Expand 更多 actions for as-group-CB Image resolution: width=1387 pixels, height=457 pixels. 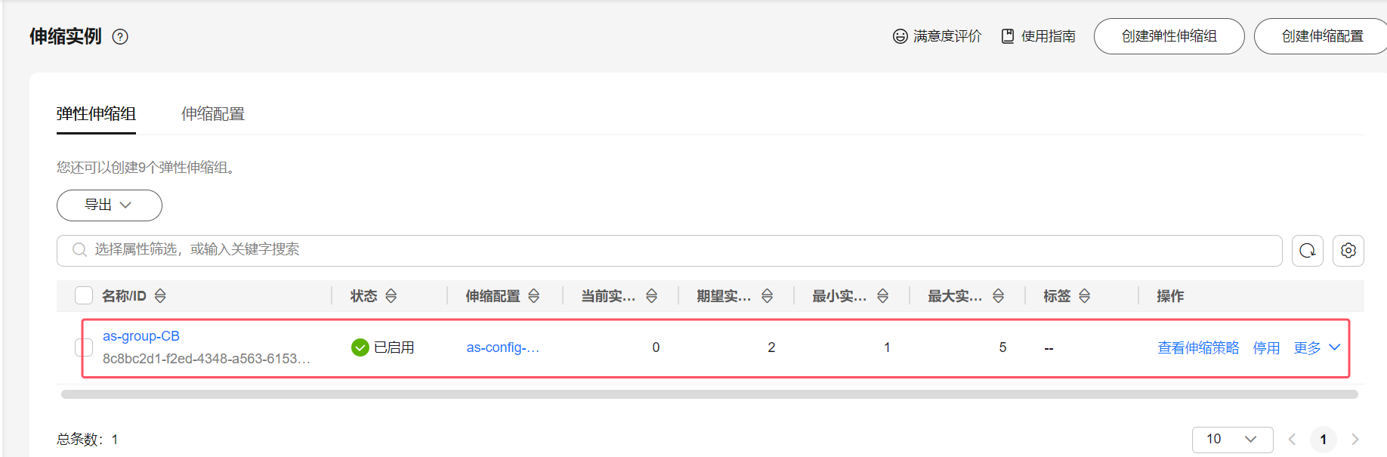point(1317,347)
